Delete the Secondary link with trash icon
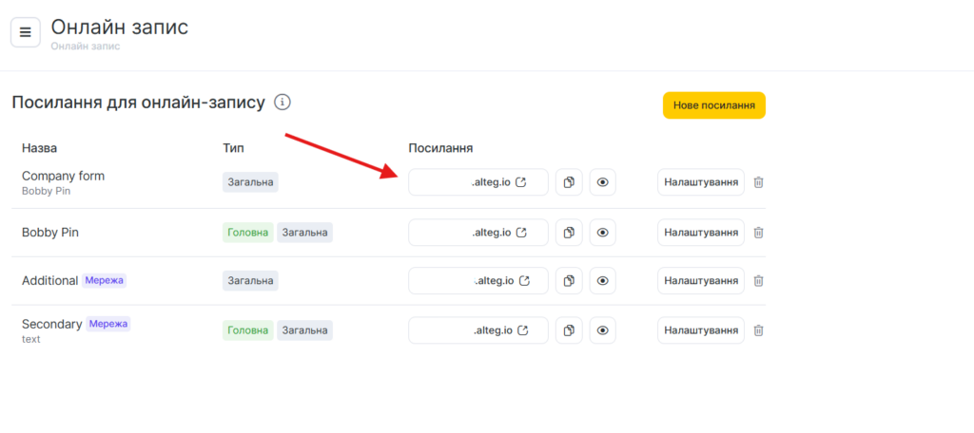This screenshot has height=433, width=974. (758, 330)
